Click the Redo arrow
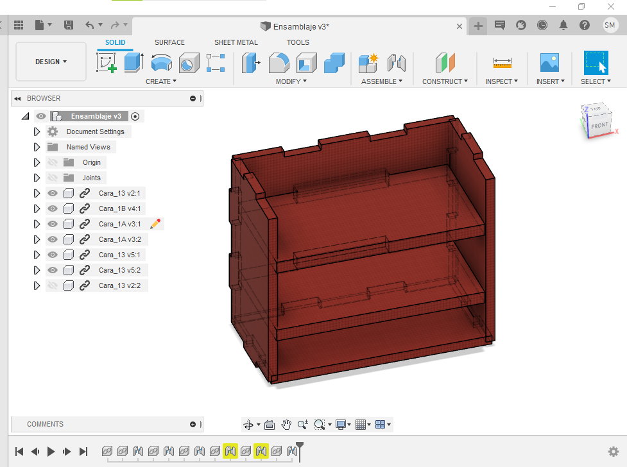 115,25
